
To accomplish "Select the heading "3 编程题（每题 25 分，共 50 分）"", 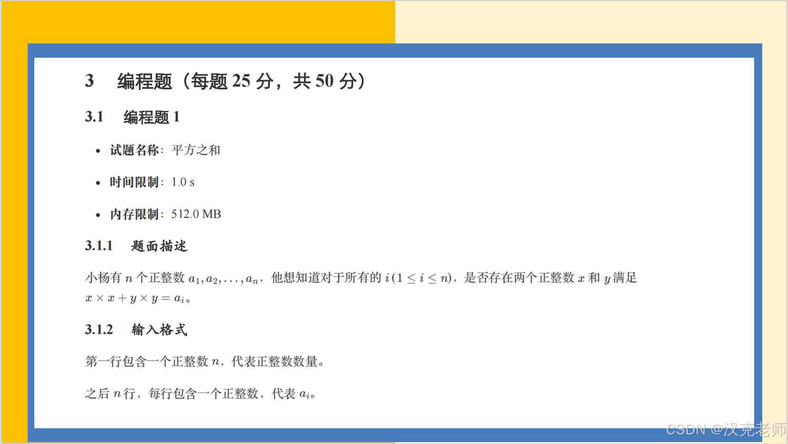I will tap(226, 81).
